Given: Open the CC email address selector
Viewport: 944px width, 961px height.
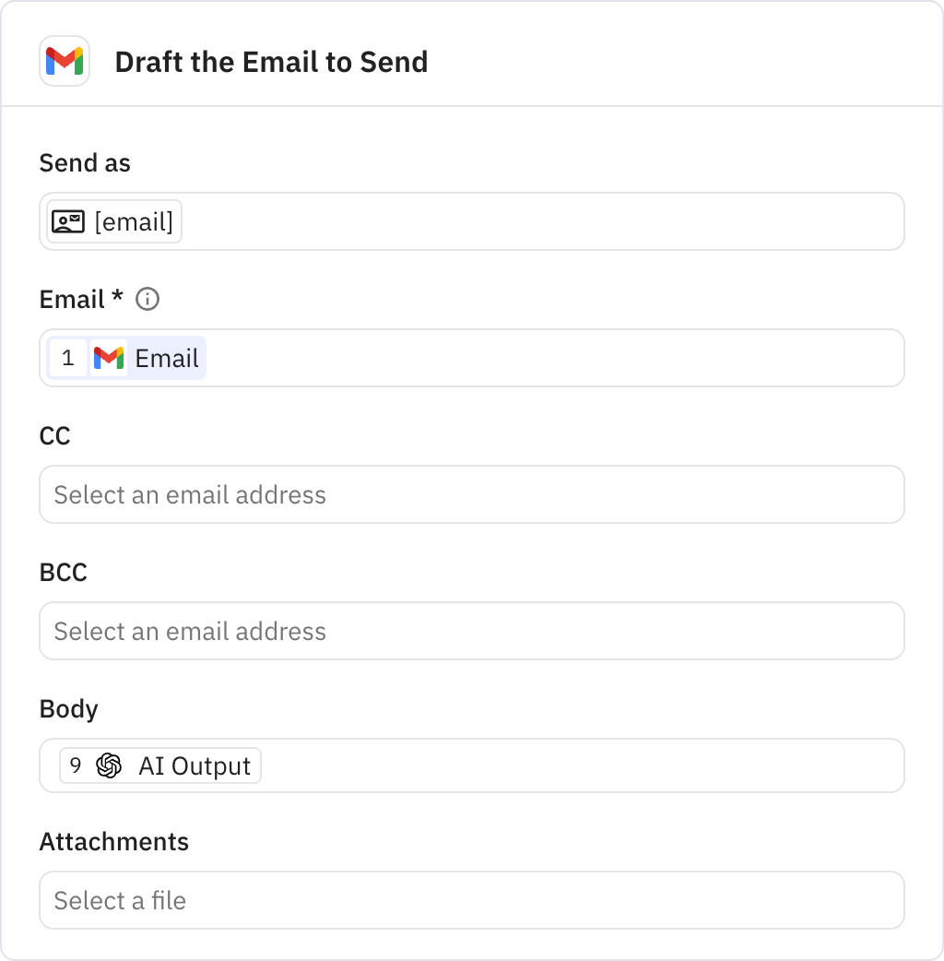Looking at the screenshot, I should pyautogui.click(x=472, y=494).
